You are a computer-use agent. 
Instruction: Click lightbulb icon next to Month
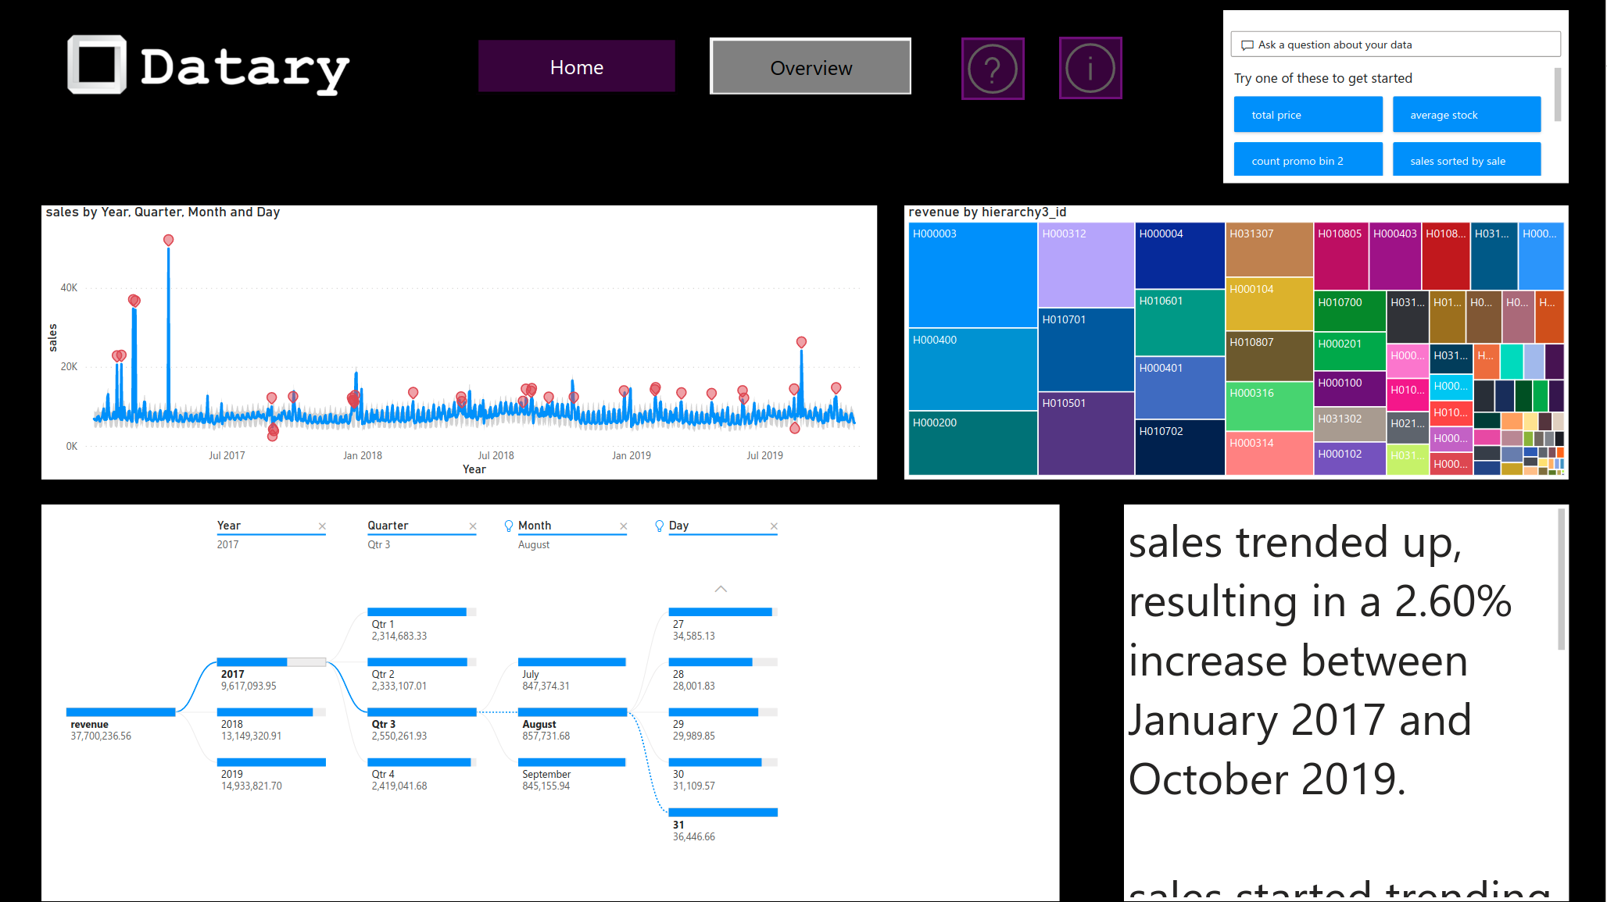(509, 526)
